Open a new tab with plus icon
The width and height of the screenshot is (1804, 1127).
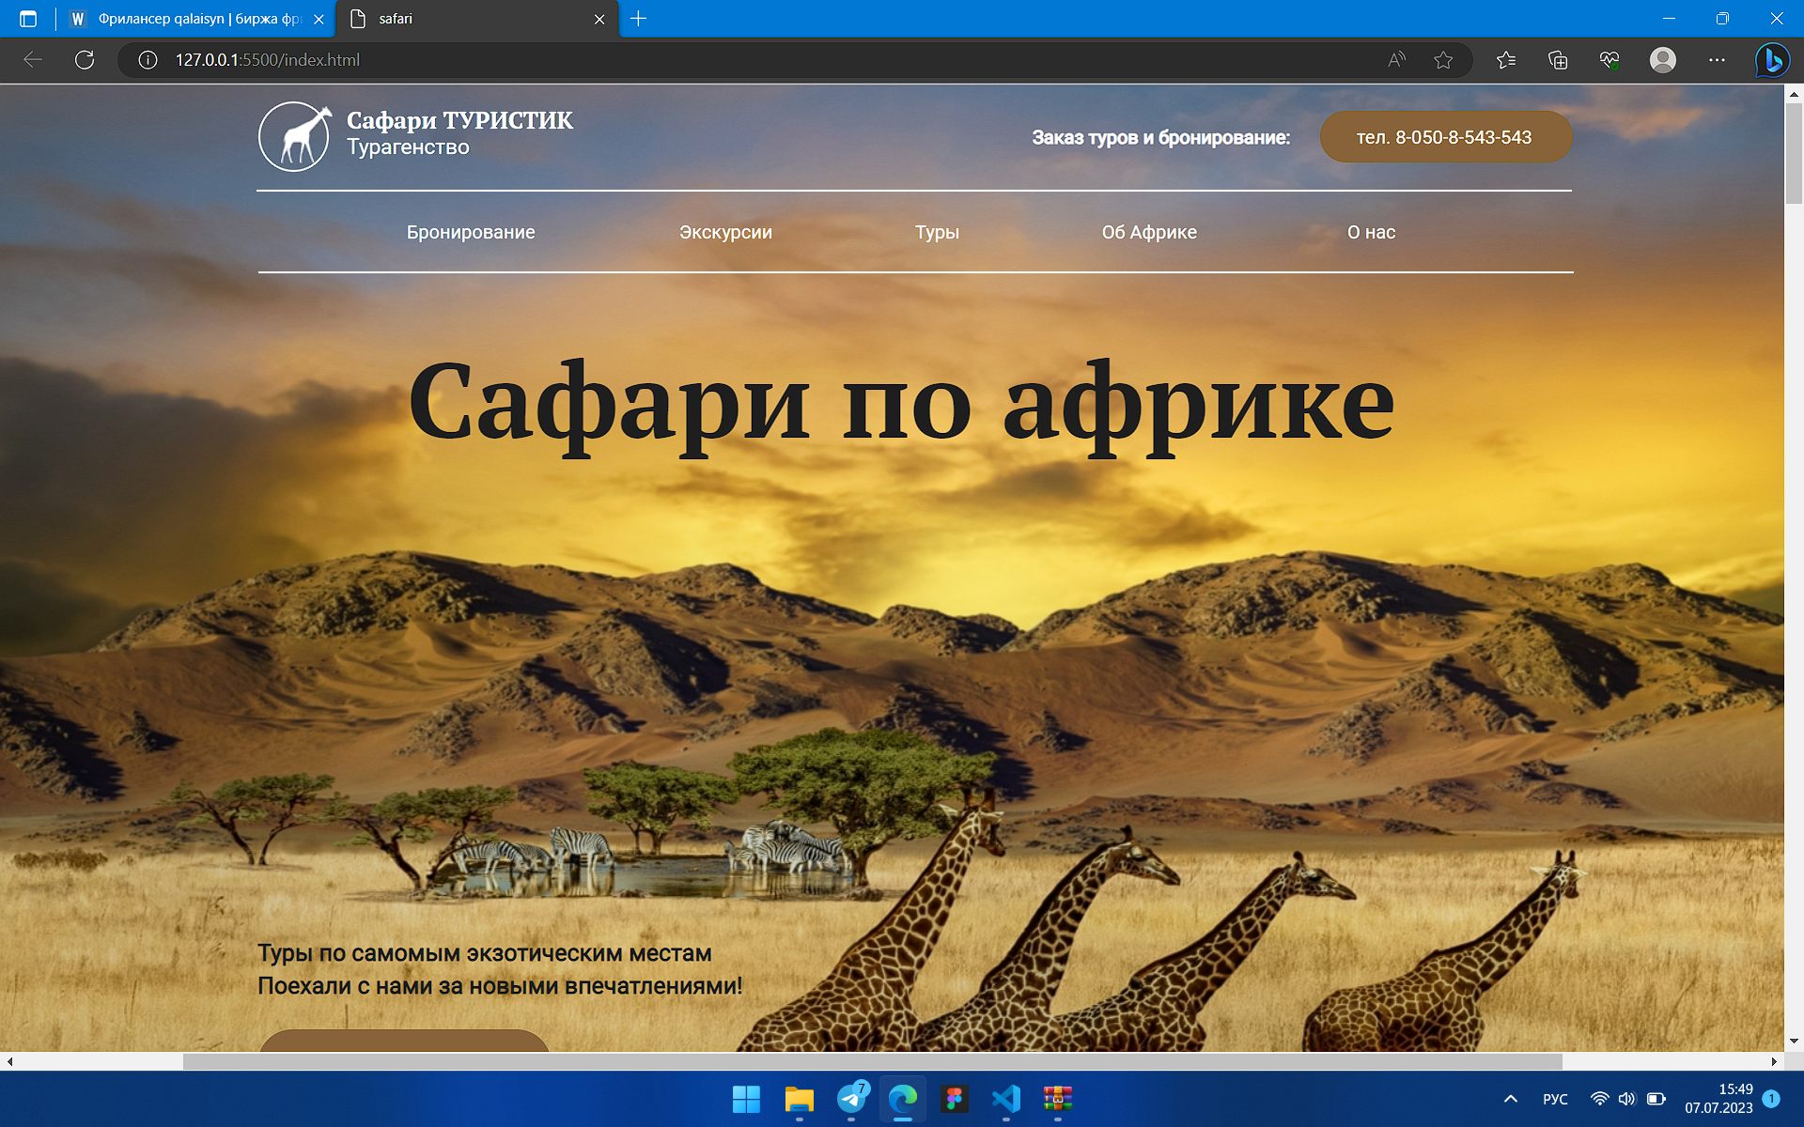pyautogui.click(x=638, y=19)
